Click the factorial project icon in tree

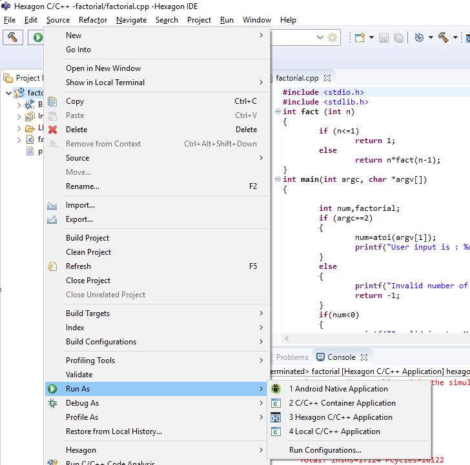(x=19, y=92)
